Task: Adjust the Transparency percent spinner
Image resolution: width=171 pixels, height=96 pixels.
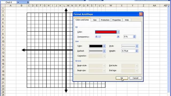Action: [x=134, y=37]
